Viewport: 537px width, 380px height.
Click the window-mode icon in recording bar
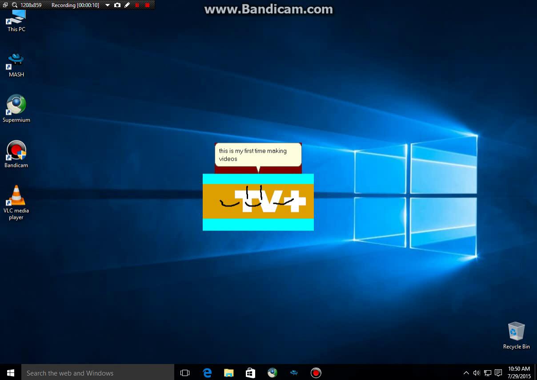[5, 5]
